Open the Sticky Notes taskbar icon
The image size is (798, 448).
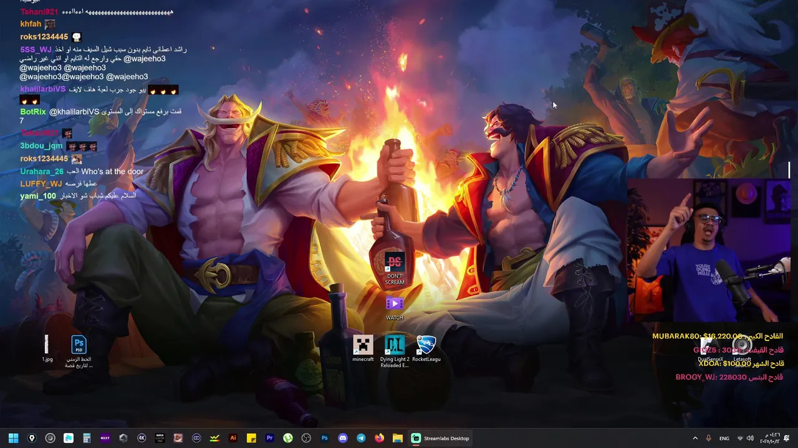tap(251, 438)
